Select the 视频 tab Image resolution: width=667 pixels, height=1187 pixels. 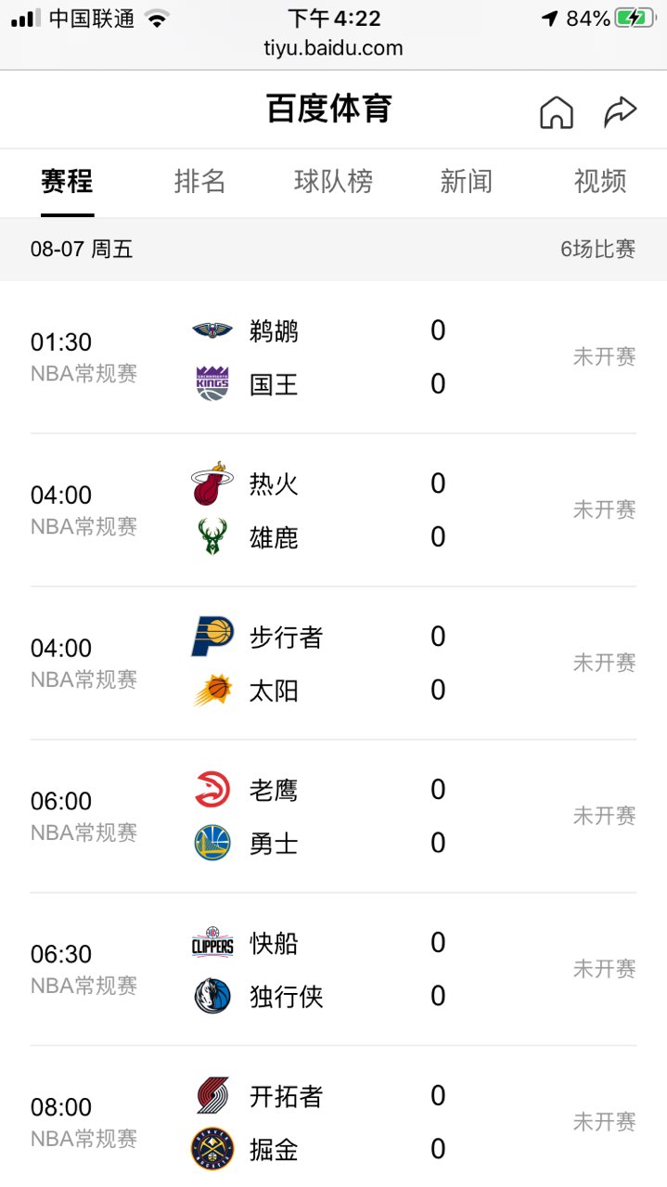coord(600,181)
